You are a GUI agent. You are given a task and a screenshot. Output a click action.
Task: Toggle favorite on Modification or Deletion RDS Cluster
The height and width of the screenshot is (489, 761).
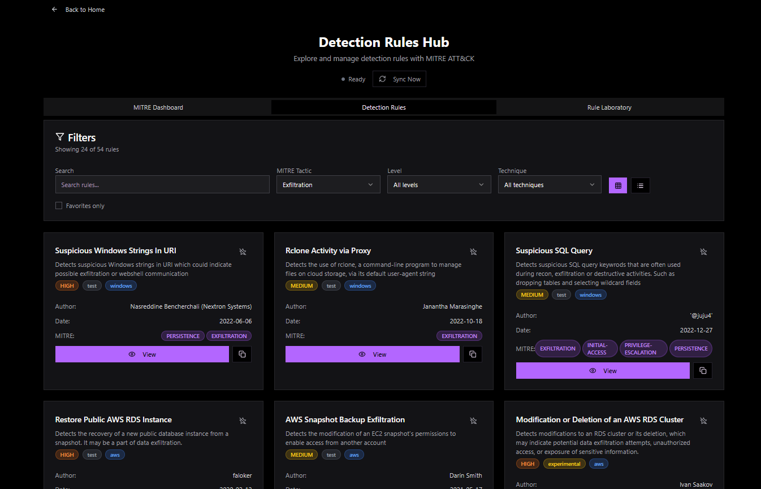click(x=703, y=421)
